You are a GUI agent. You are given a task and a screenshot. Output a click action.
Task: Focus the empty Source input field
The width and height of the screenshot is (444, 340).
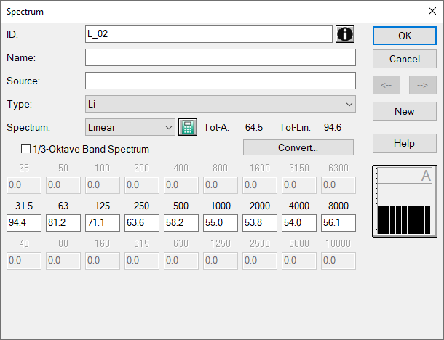(x=221, y=81)
